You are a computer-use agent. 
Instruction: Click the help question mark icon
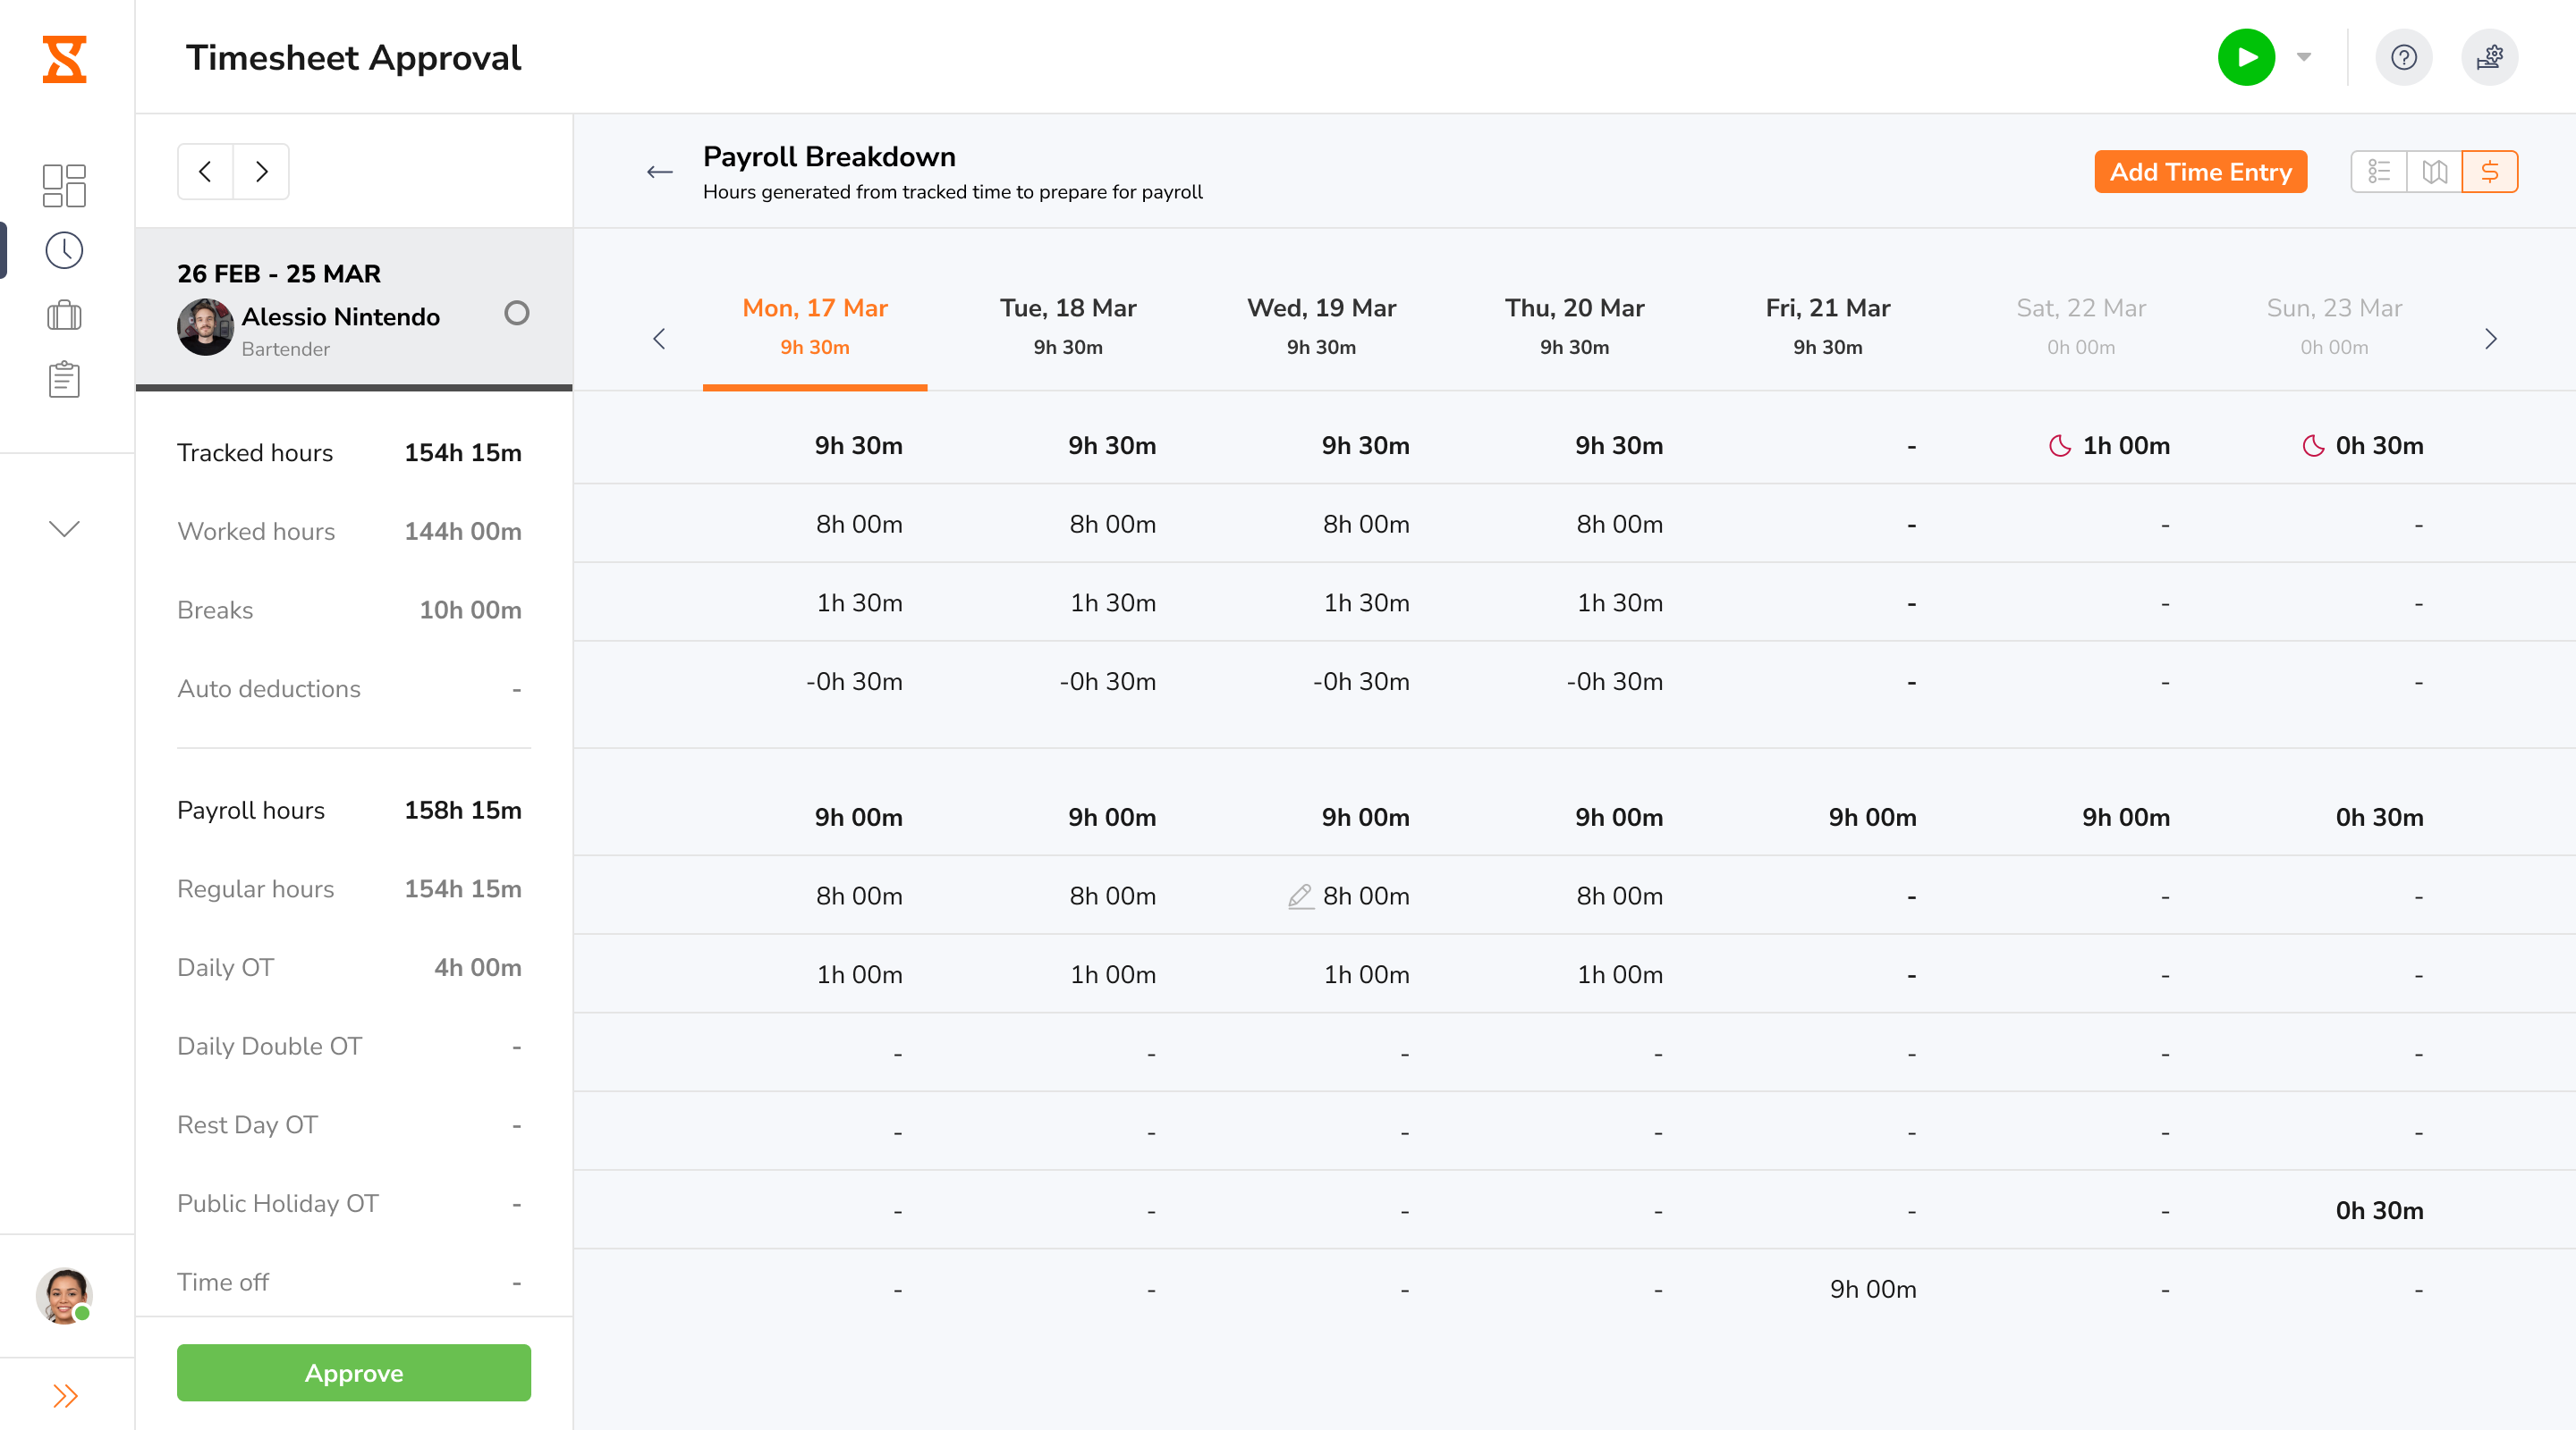pos(2403,57)
